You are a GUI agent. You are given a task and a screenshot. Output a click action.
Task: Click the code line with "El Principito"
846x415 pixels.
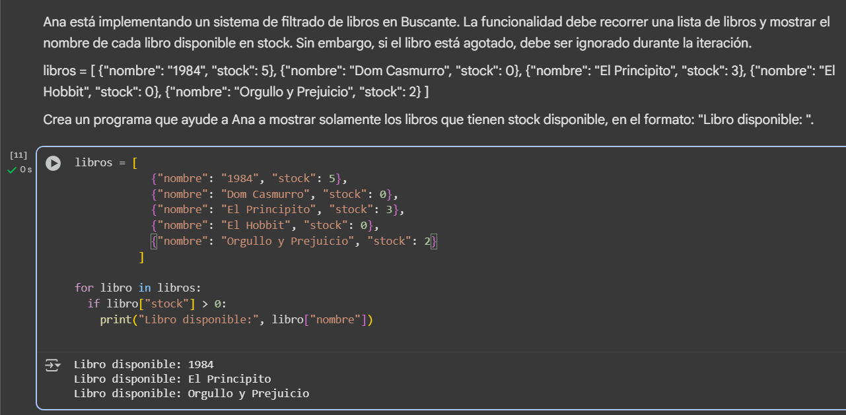[277, 210]
